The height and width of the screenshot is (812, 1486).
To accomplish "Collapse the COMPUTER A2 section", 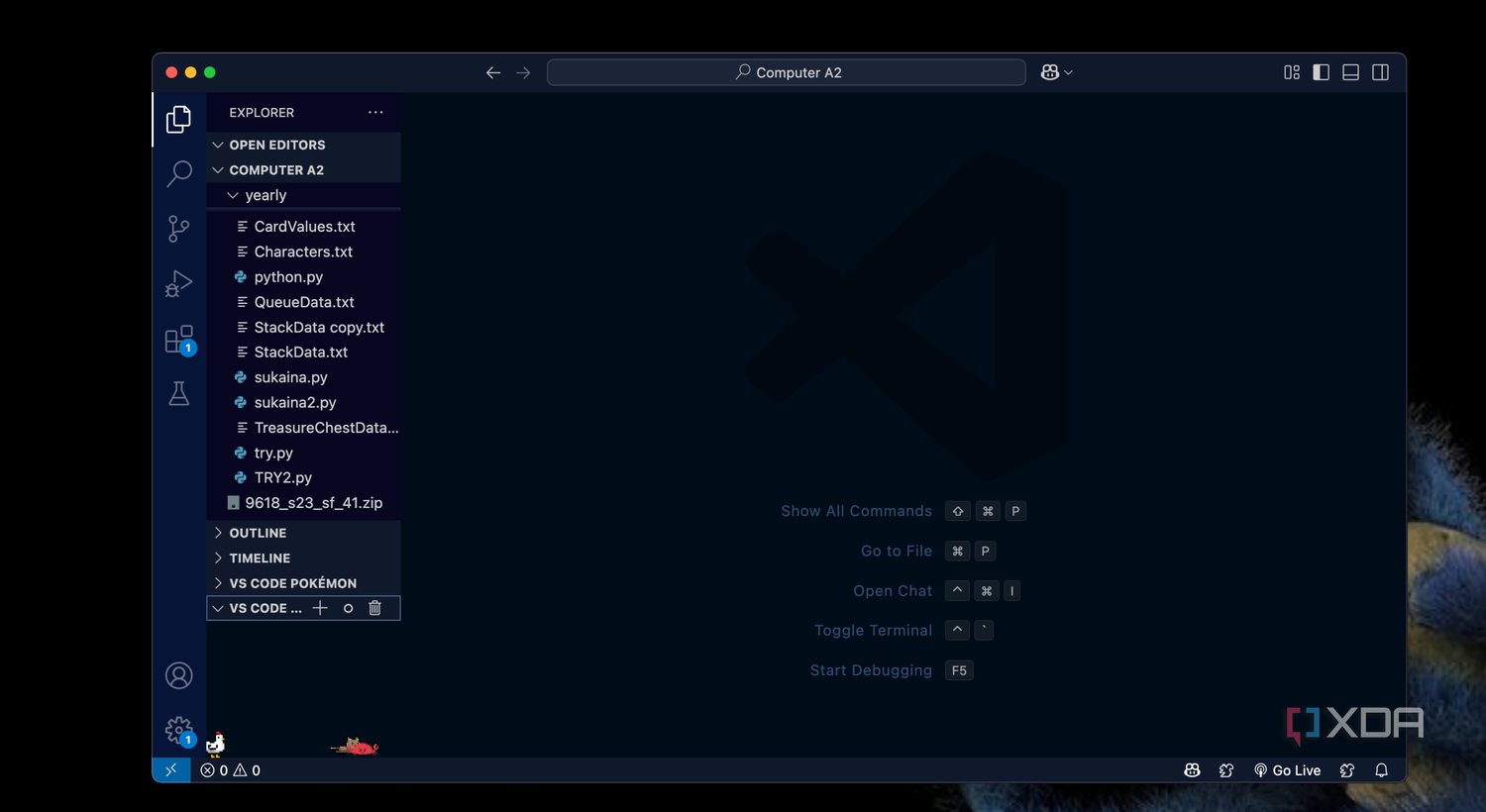I will [303, 170].
